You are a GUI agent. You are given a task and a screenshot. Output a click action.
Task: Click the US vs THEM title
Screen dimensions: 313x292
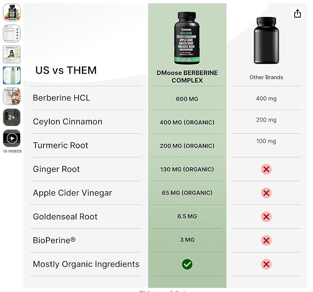(66, 70)
